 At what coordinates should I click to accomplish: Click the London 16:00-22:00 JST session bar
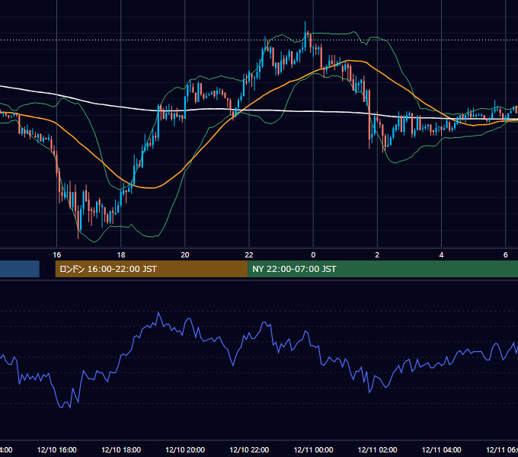[152, 269]
